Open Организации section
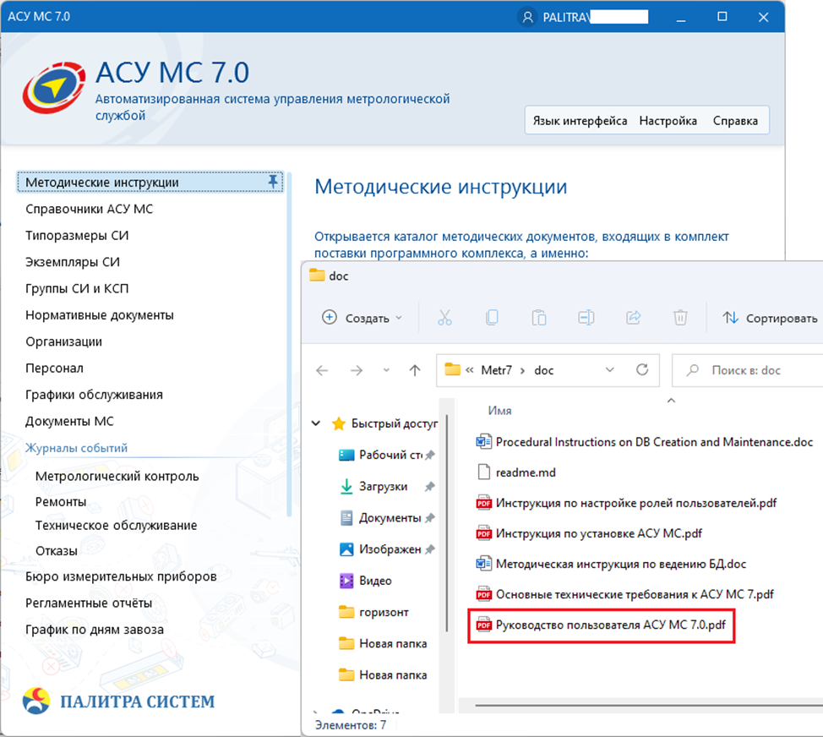 64,341
